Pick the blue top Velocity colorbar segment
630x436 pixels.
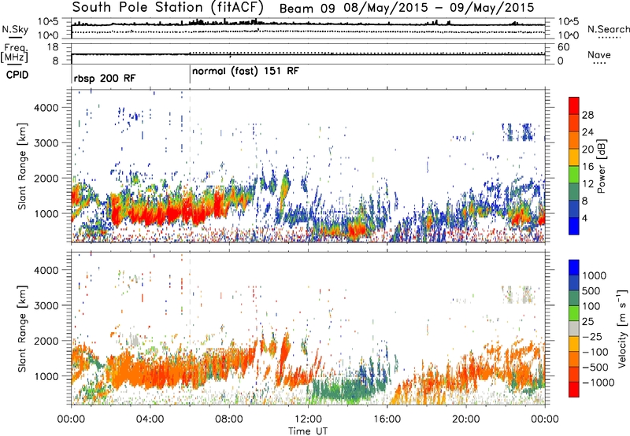coord(574,268)
